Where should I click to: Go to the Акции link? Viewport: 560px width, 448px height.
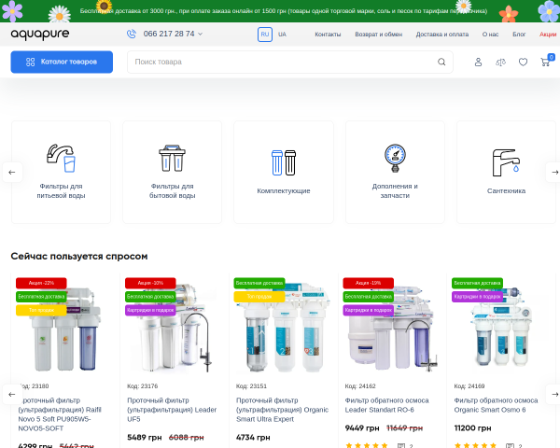click(548, 35)
